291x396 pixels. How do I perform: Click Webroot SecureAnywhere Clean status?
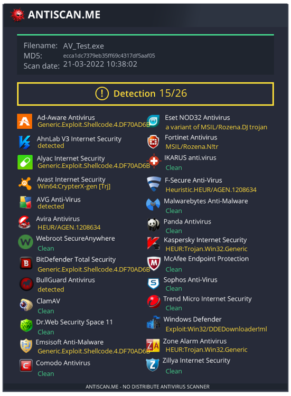point(46,249)
